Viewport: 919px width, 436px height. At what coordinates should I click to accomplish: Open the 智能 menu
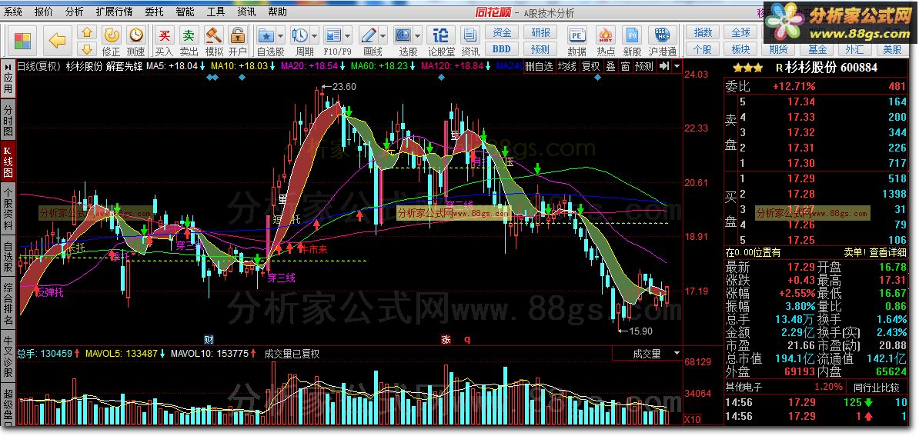pos(185,12)
